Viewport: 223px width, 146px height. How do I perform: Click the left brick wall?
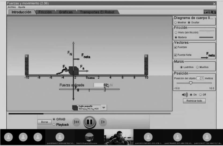click(27, 65)
